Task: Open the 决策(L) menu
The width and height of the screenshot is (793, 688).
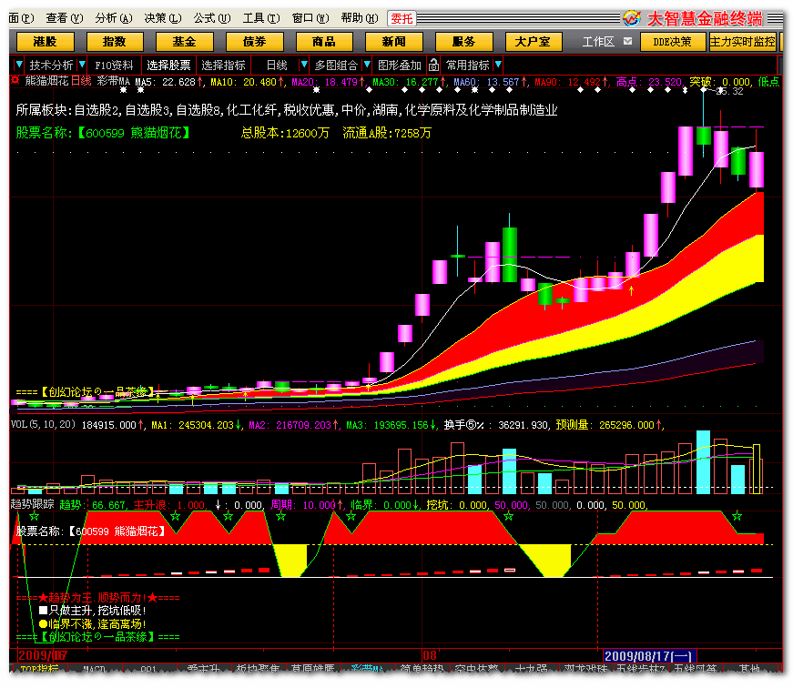Action: tap(163, 18)
